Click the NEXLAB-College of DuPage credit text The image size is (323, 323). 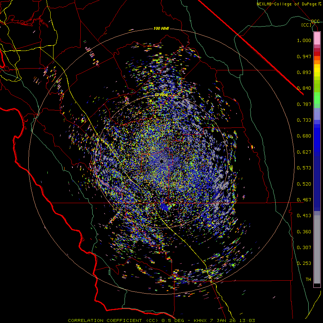pyautogui.click(x=289, y=4)
